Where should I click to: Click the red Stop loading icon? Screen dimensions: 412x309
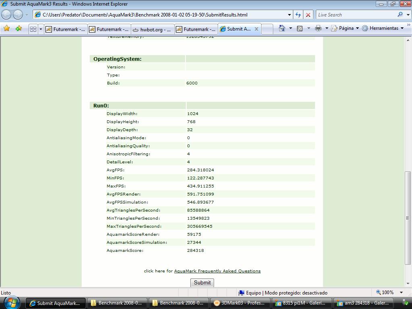[x=308, y=15]
